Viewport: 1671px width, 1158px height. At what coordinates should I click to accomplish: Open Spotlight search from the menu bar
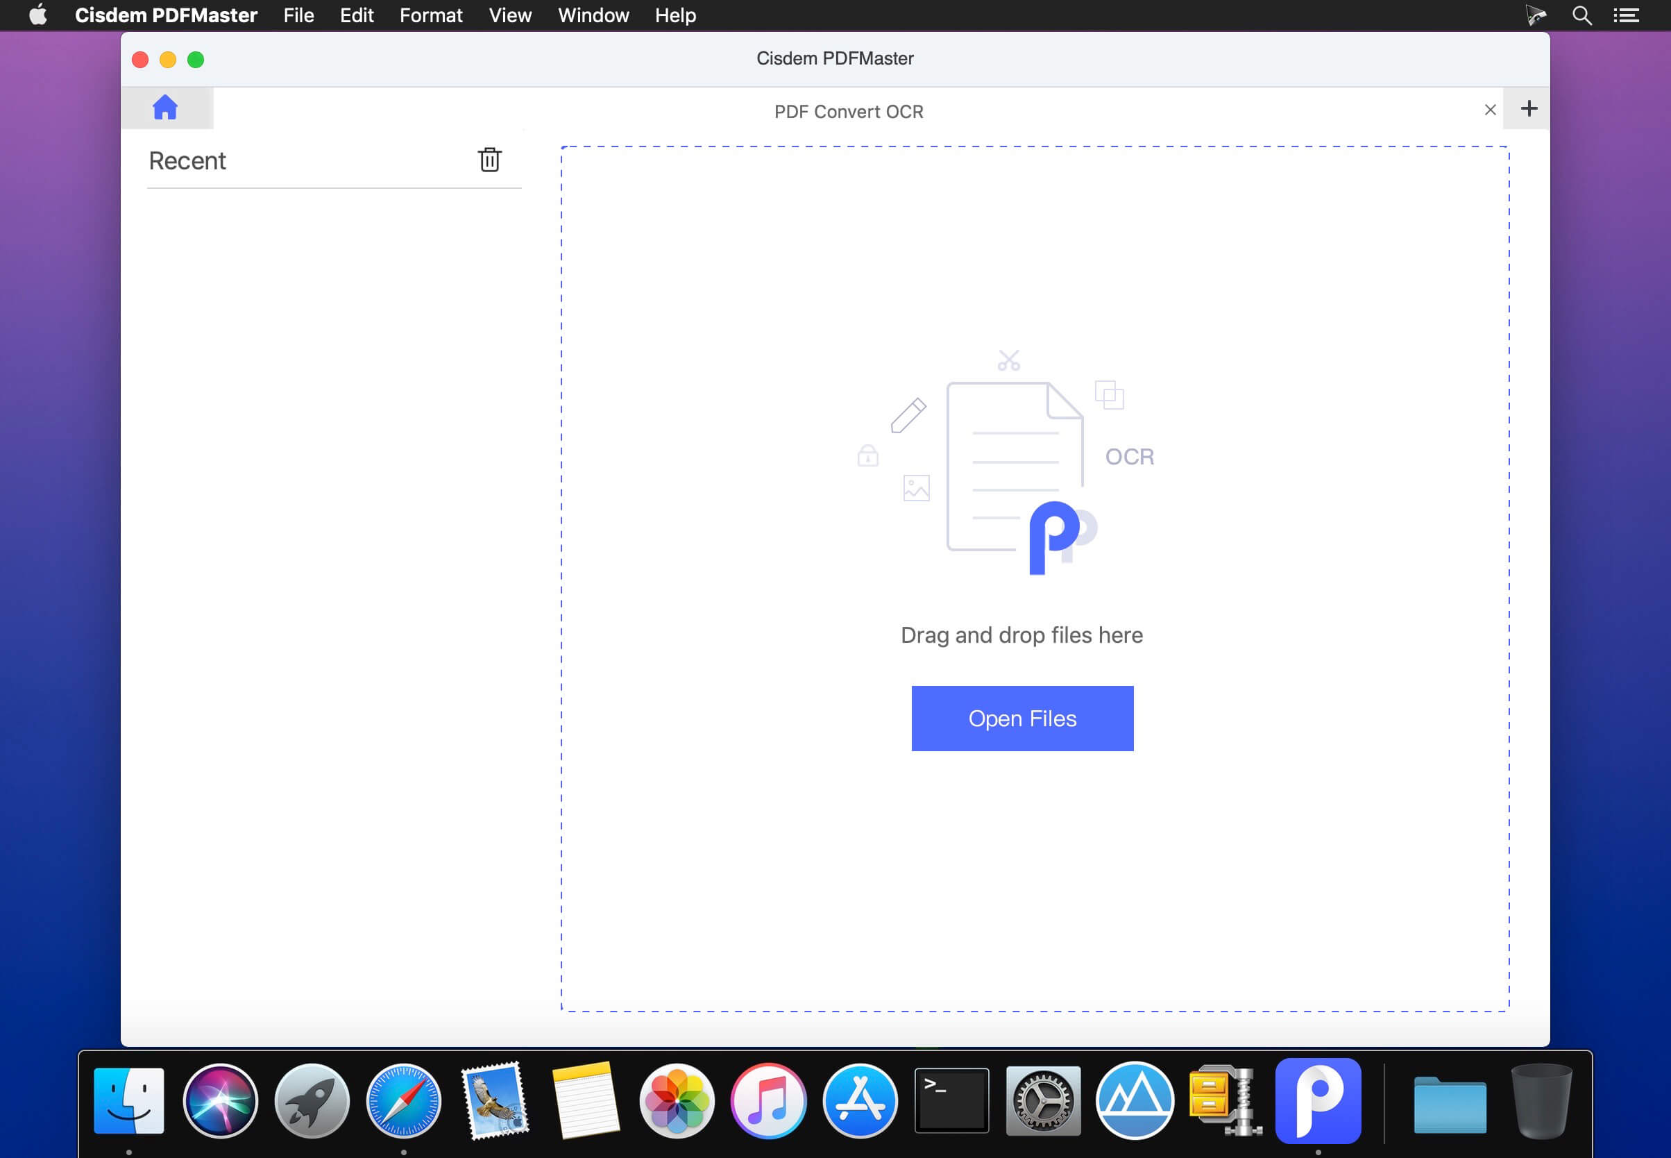click(x=1581, y=15)
